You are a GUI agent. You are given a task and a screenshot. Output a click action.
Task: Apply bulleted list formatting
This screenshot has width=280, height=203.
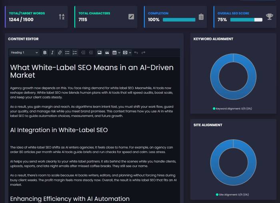pyautogui.click(x=68, y=52)
